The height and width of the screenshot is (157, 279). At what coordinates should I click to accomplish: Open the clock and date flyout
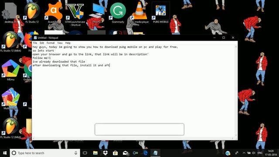271,153
